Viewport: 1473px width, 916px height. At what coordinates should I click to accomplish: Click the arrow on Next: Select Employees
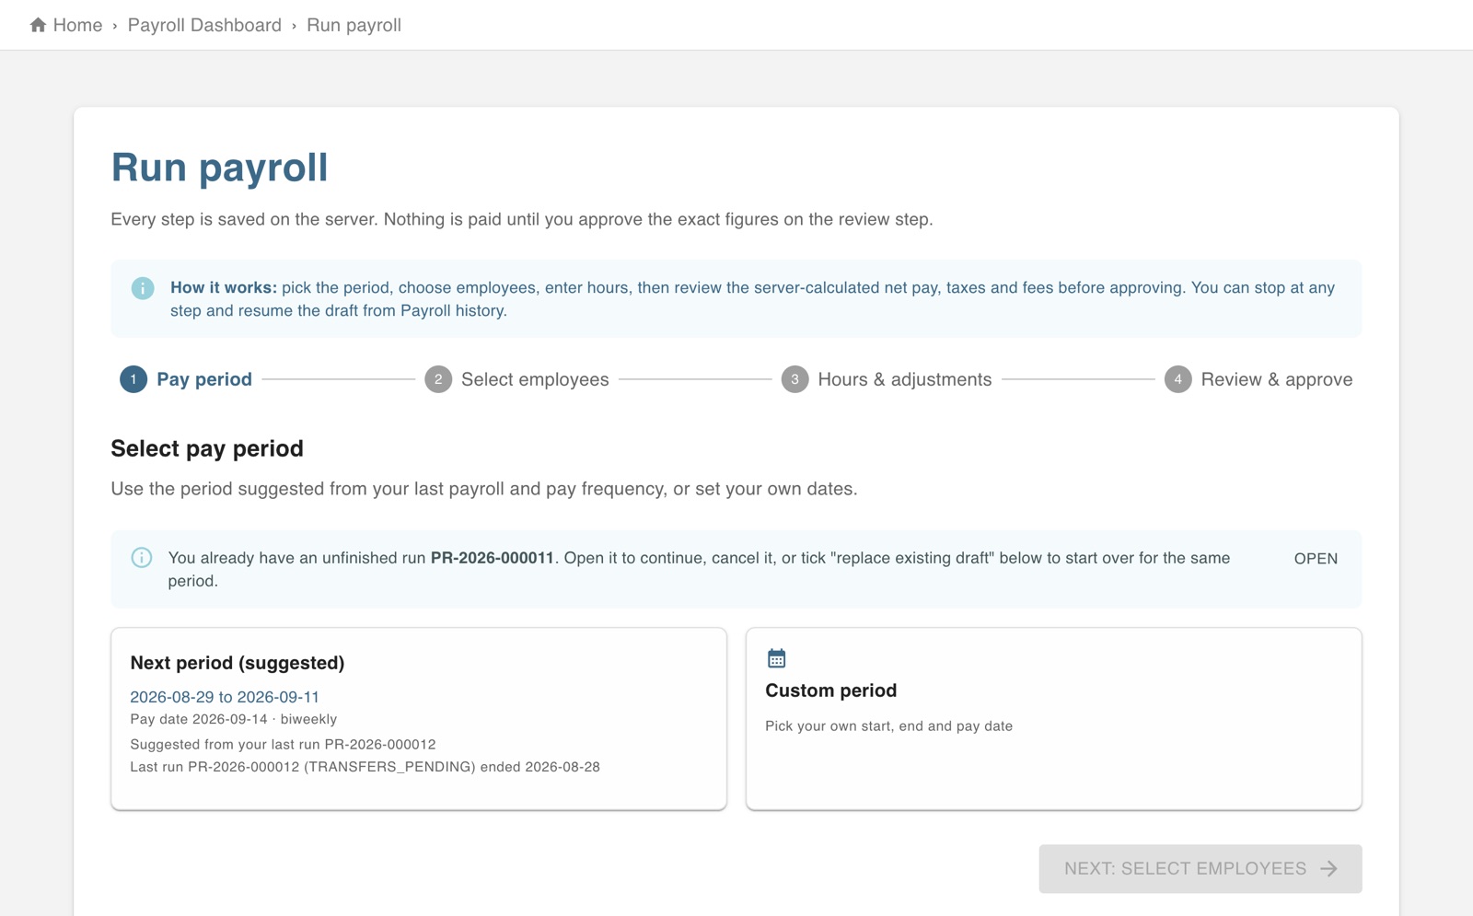(x=1329, y=869)
